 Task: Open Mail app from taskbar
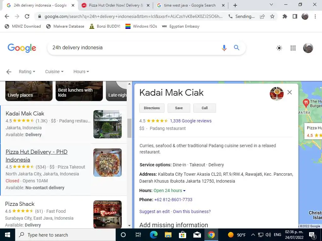[197, 235]
